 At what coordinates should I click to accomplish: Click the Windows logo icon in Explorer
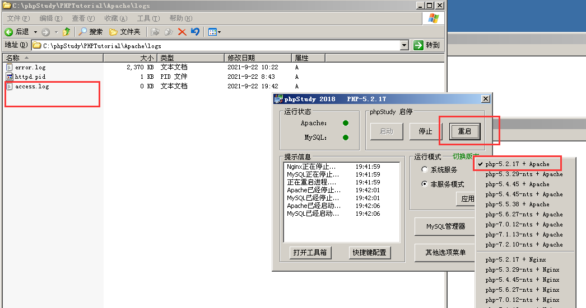click(x=434, y=18)
